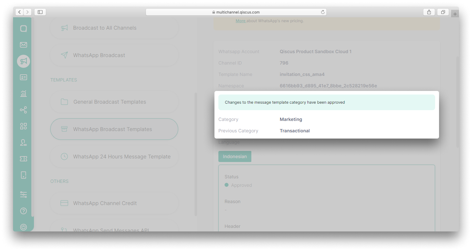Click the Header label
This screenshot has width=472, height=251.
(232, 226)
